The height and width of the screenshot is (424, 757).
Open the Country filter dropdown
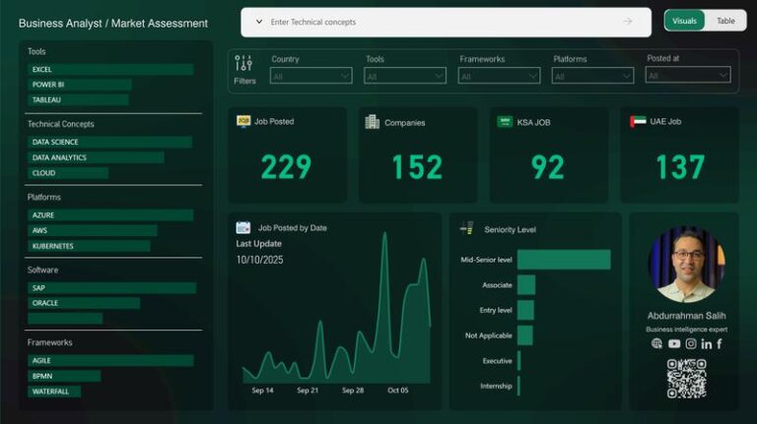[x=310, y=76]
